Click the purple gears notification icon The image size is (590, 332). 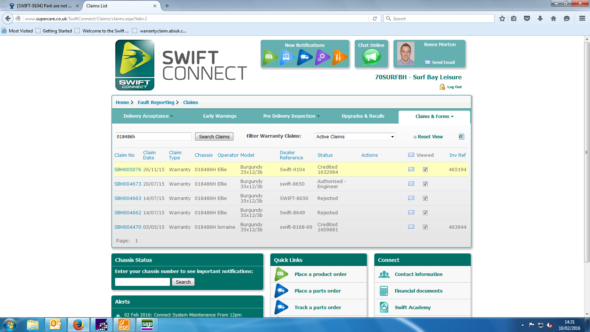click(x=322, y=57)
